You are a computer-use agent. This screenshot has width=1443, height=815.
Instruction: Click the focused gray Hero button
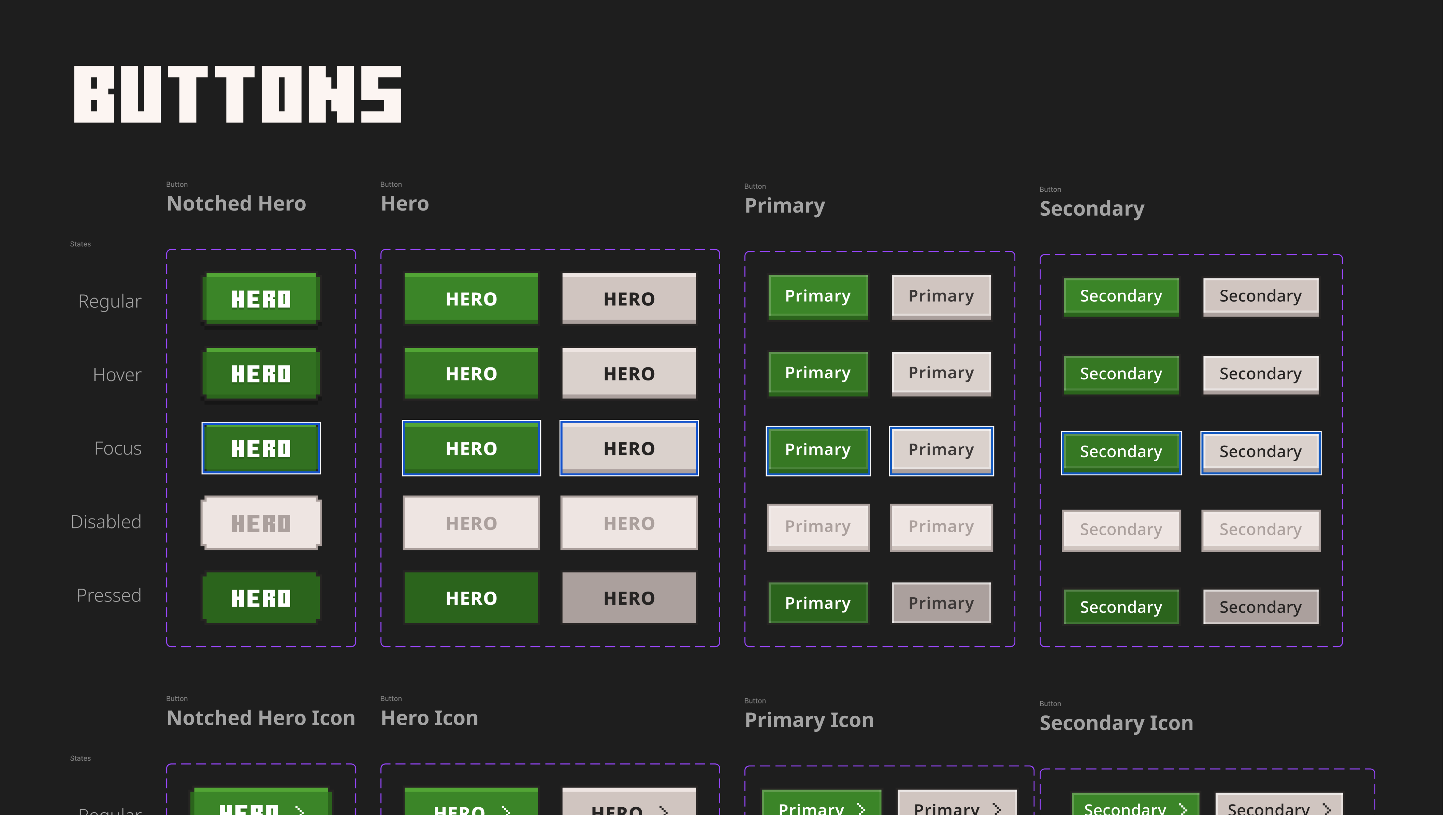coord(629,448)
